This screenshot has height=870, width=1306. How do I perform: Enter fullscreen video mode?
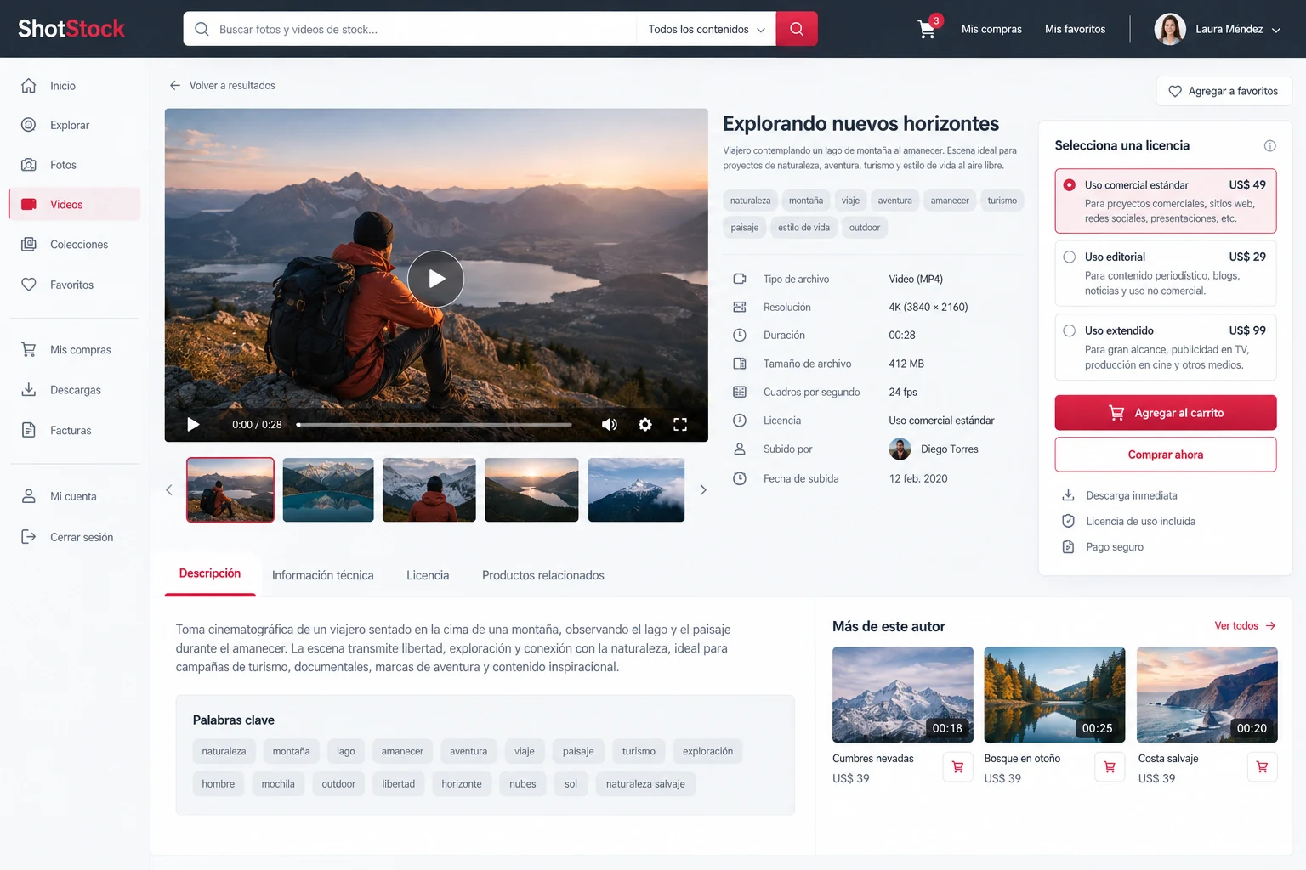tap(680, 424)
